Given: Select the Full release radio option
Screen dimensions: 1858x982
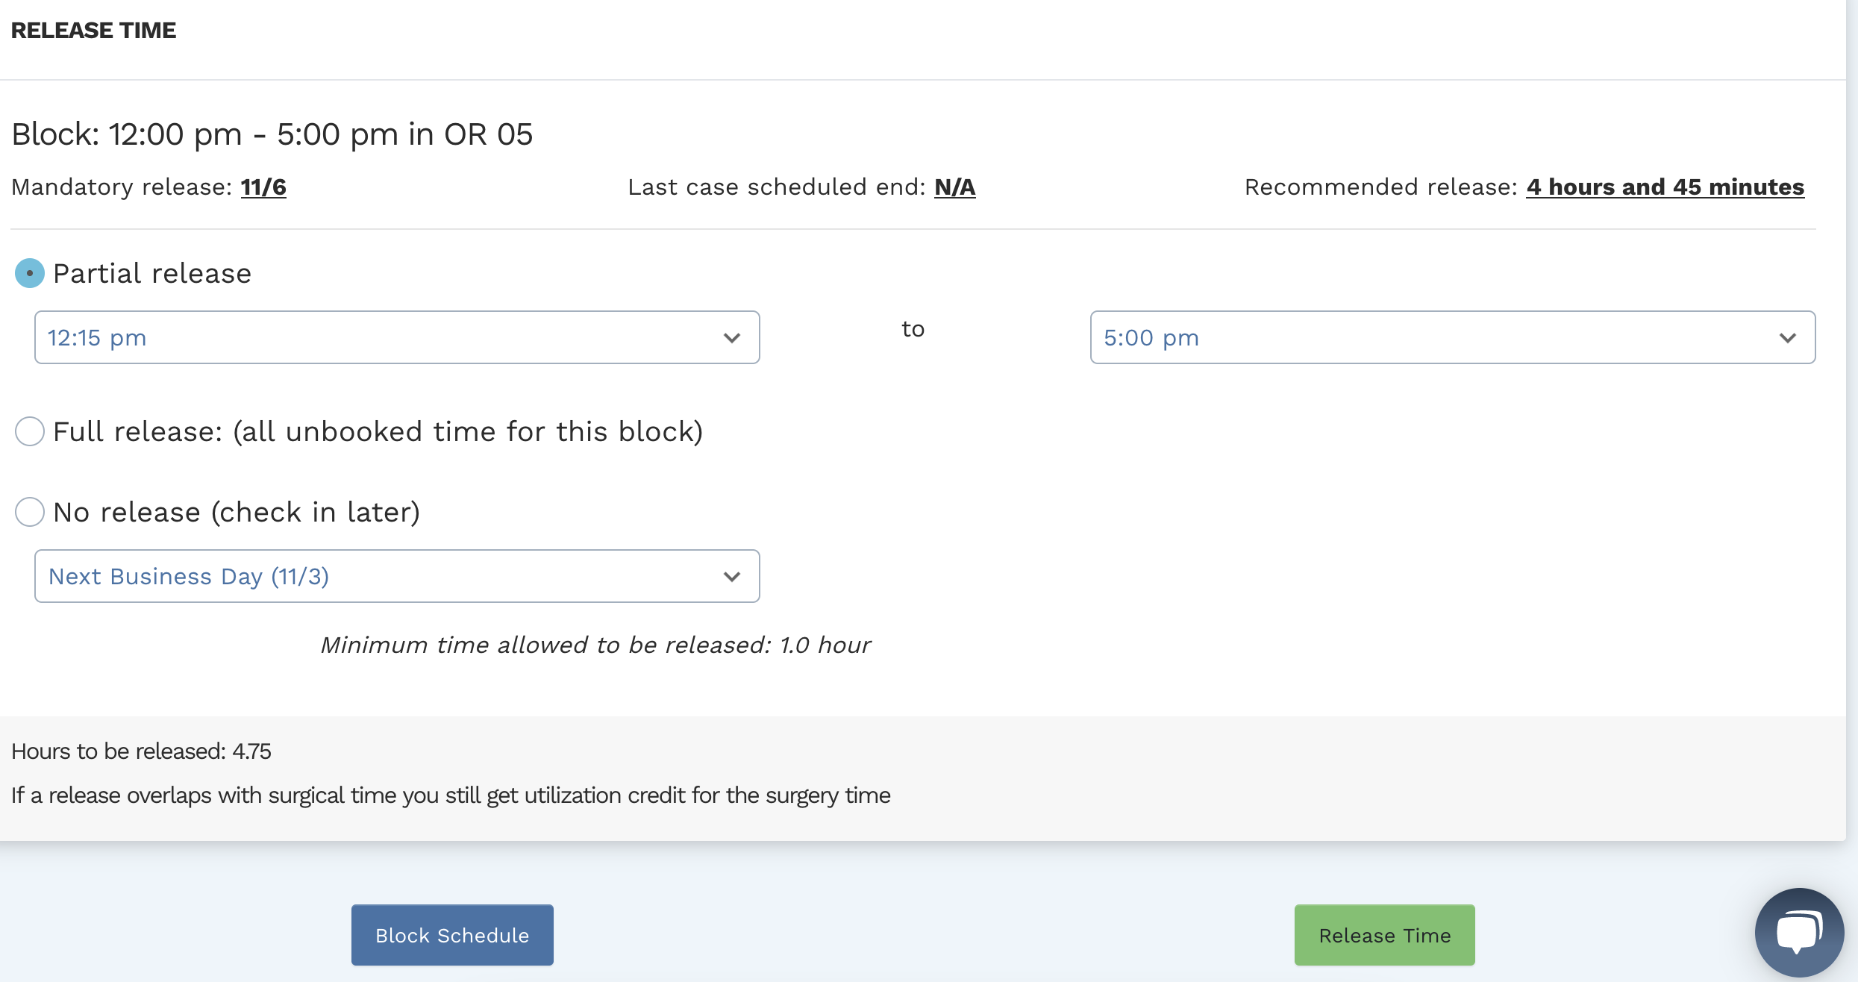Looking at the screenshot, I should (30, 431).
